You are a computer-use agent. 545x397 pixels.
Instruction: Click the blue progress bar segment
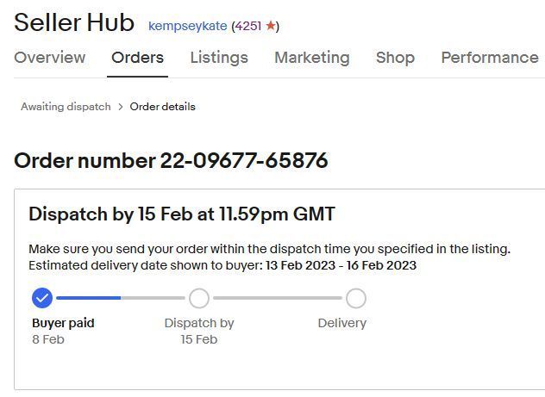[89, 298]
